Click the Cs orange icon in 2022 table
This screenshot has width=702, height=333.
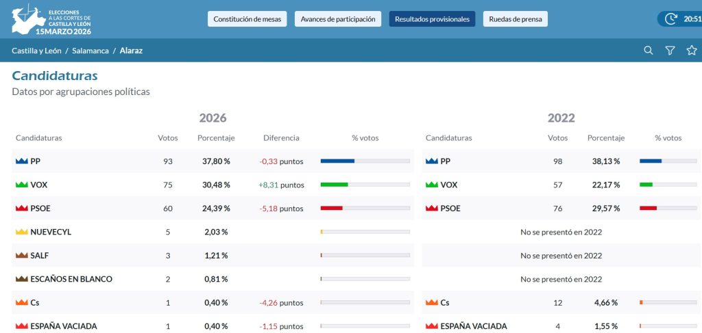(432, 303)
